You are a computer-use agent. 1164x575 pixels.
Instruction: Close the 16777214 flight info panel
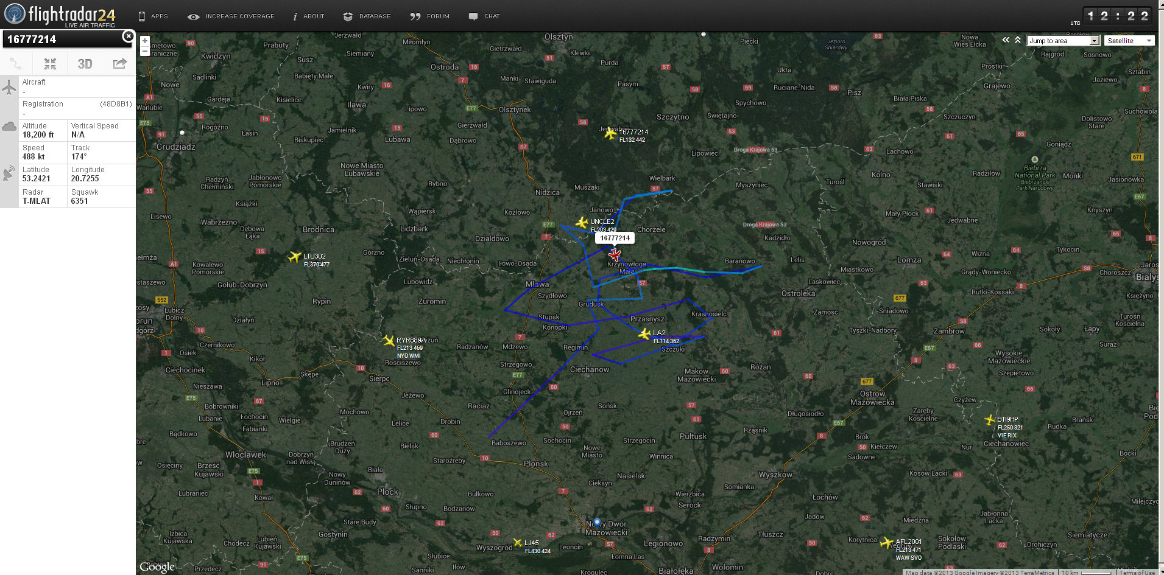click(128, 37)
